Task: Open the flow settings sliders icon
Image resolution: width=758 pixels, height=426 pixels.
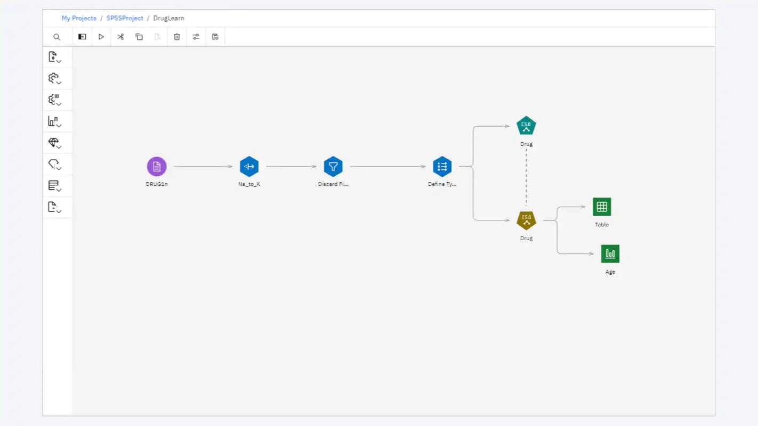Action: point(196,37)
